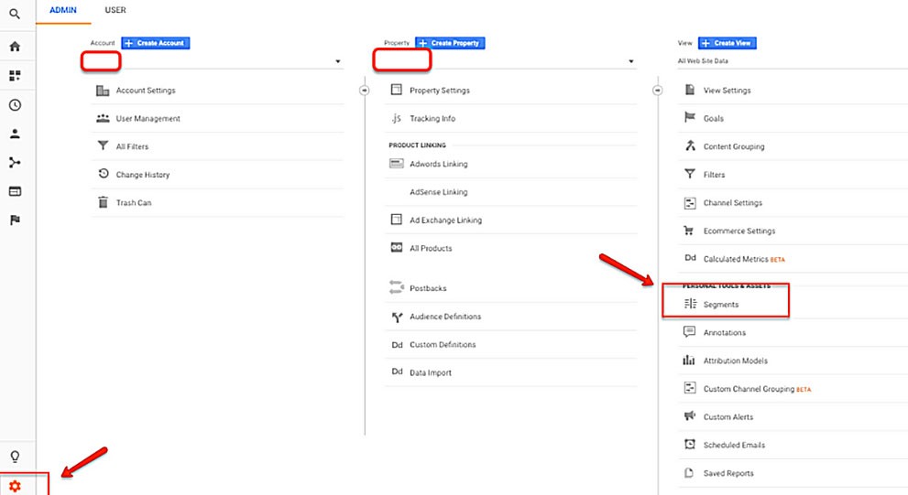The image size is (908, 495).
Task: Open Audience person sidebar icon
Action: tap(15, 134)
